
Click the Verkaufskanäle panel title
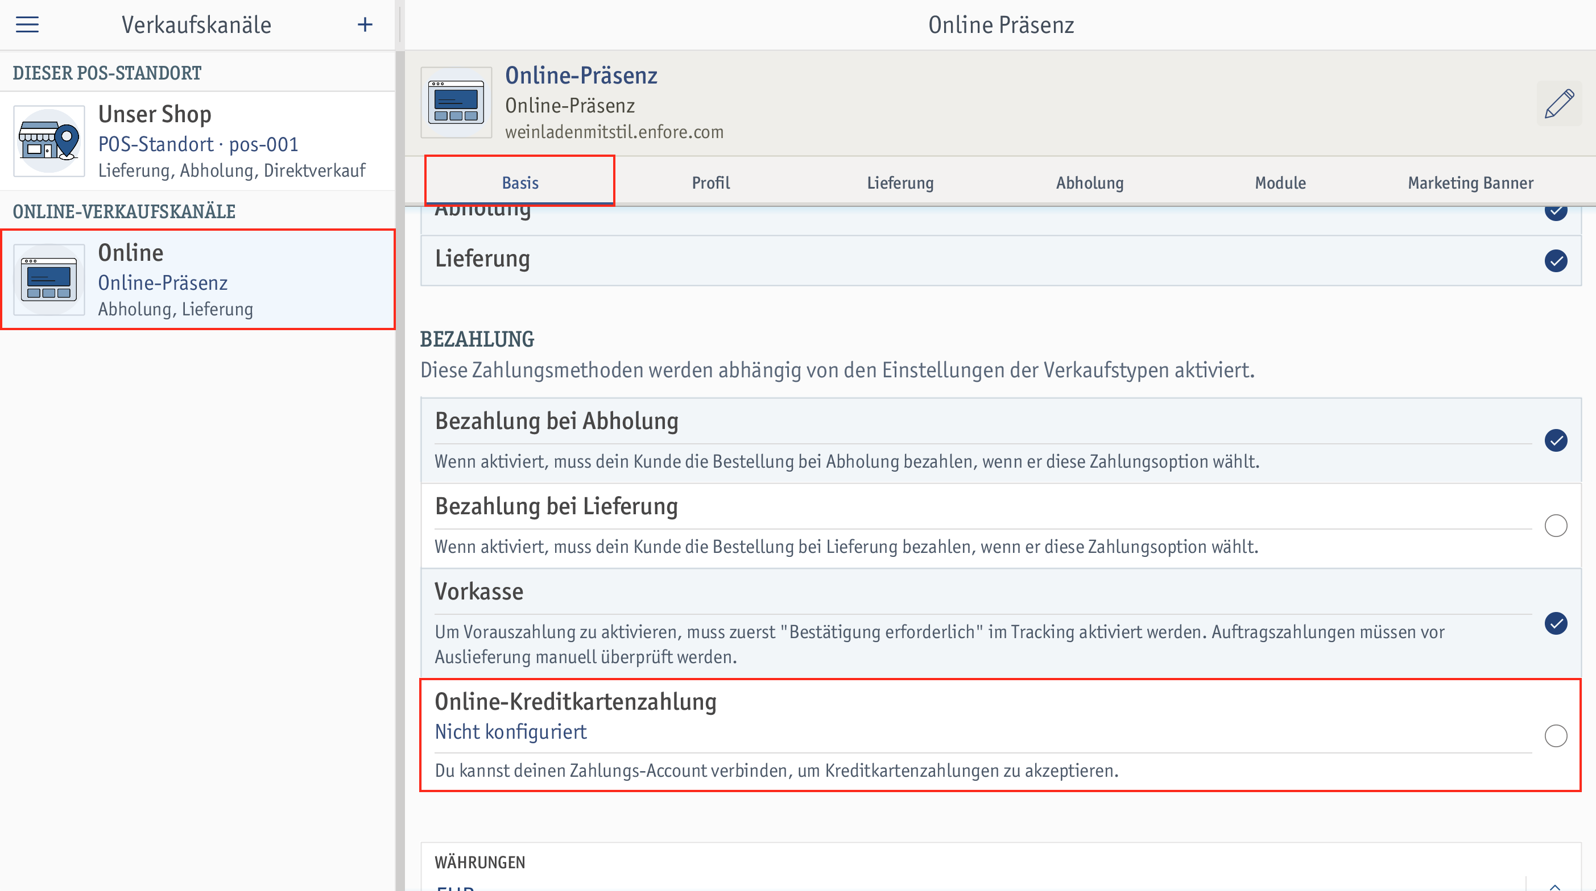click(x=196, y=25)
